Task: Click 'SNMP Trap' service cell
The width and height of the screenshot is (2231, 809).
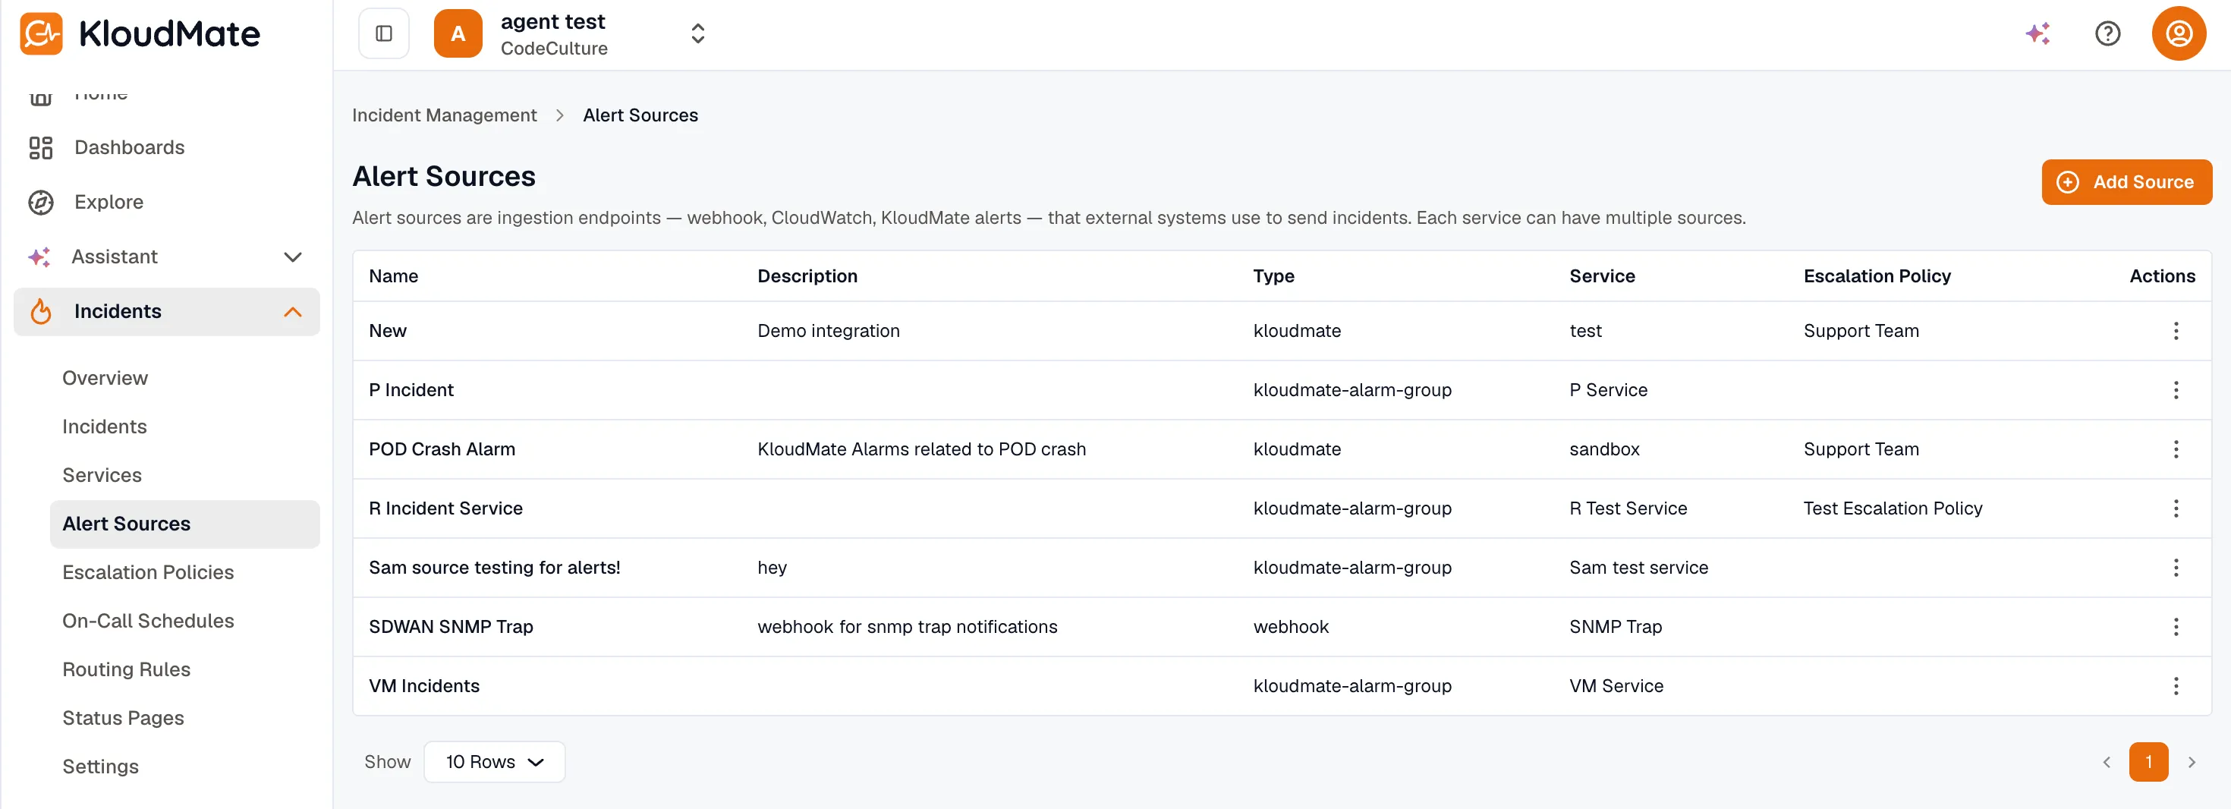Action: [x=1616, y=626]
